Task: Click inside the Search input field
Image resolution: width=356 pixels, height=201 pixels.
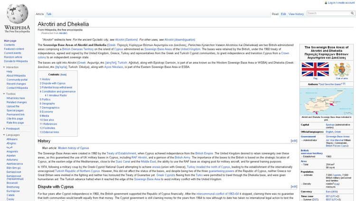Action: tap(328, 13)
